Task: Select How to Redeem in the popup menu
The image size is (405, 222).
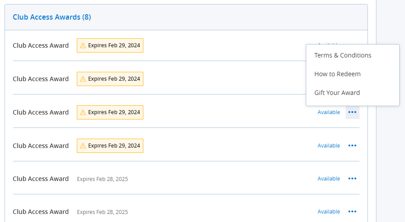Action: (x=337, y=74)
